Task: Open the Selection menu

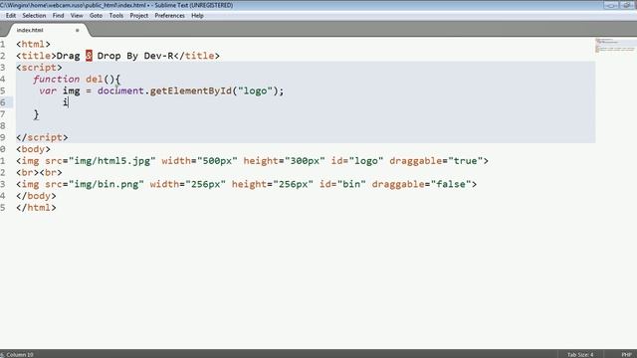Action: tap(34, 16)
